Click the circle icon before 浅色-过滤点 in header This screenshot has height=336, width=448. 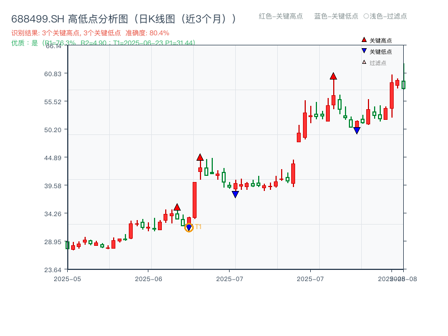click(366, 16)
